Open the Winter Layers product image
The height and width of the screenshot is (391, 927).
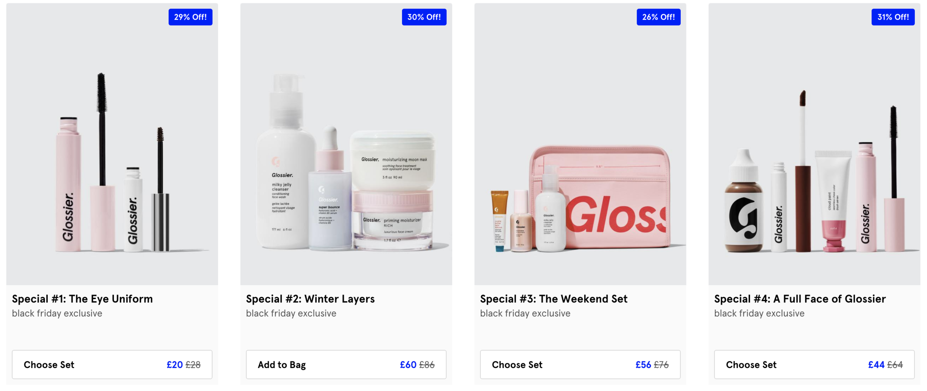coord(346,144)
